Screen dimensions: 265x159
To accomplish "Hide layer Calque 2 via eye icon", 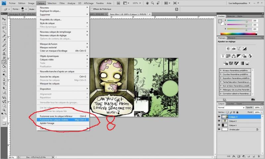I will [219, 121].
